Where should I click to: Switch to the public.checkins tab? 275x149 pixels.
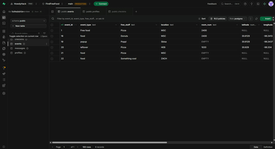point(119,12)
